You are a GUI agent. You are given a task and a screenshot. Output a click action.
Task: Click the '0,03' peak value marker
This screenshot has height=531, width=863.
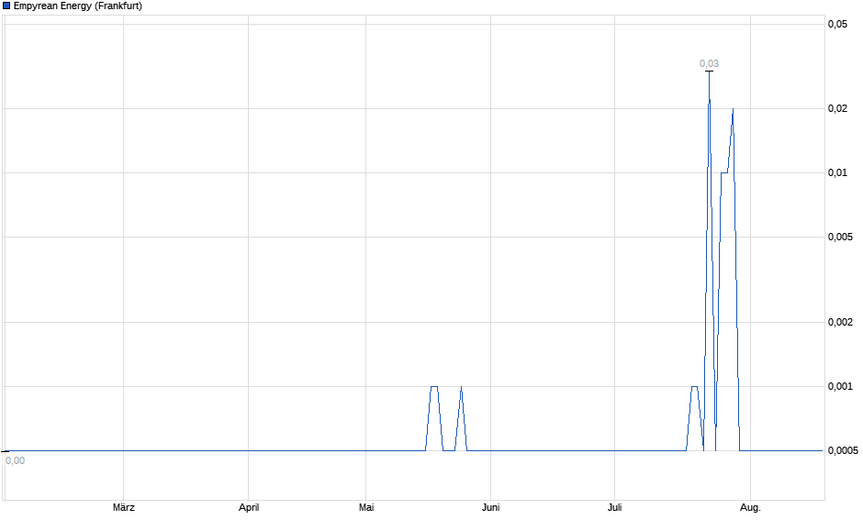(709, 64)
